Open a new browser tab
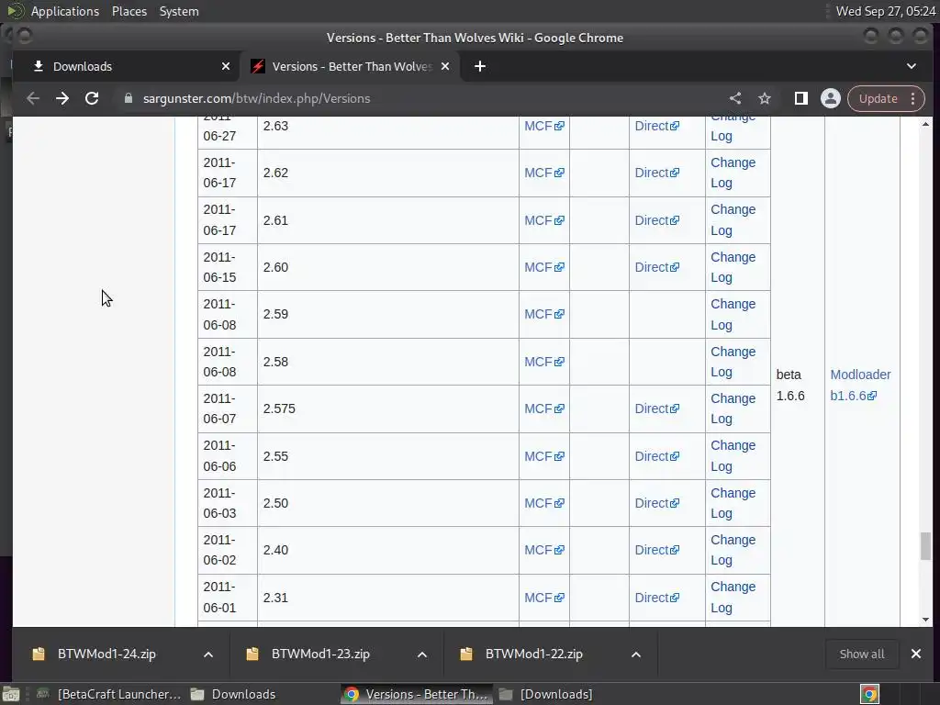Screen dimensions: 940x705 (x=480, y=66)
